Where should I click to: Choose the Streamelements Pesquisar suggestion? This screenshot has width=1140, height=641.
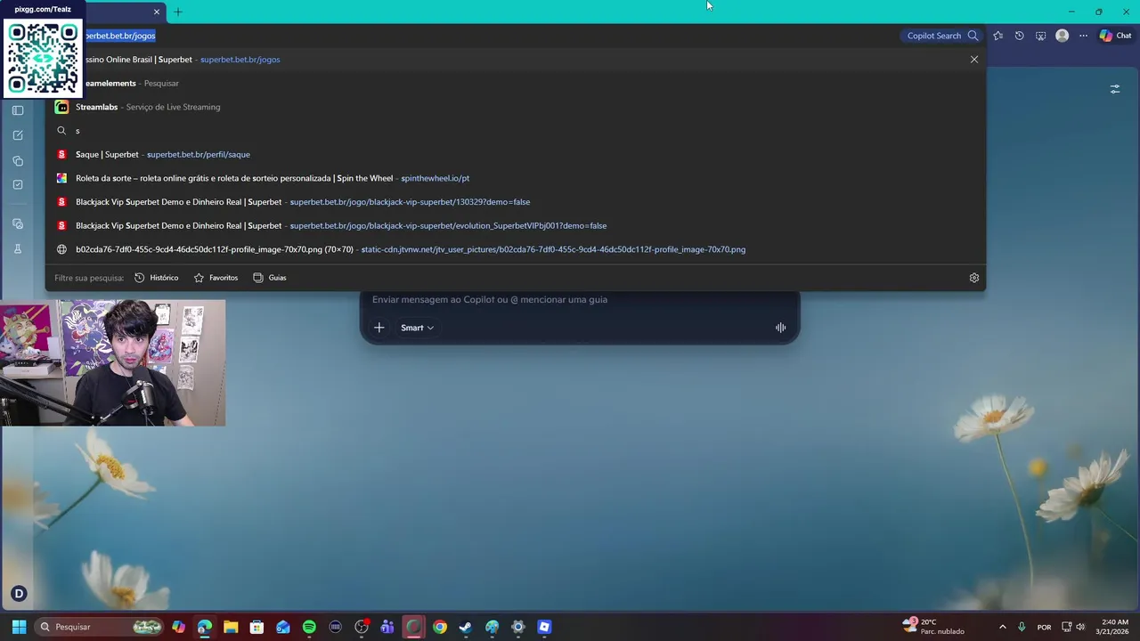point(515,83)
